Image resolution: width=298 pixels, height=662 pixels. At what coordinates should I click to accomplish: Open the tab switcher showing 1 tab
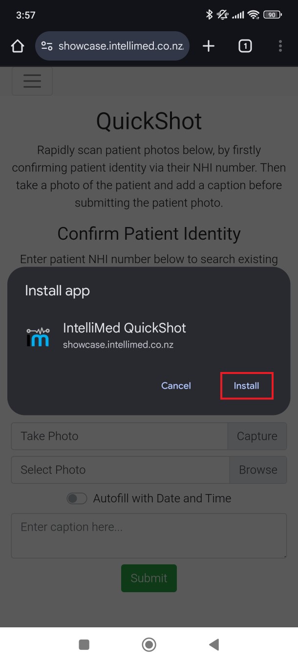point(245,46)
